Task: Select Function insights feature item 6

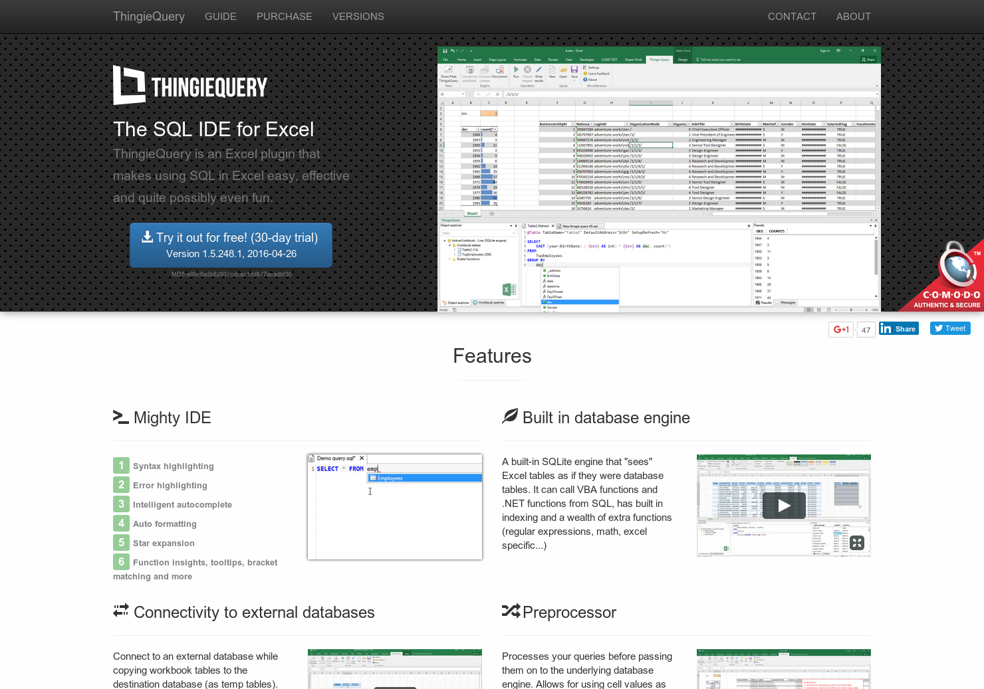Action: pyautogui.click(x=195, y=569)
